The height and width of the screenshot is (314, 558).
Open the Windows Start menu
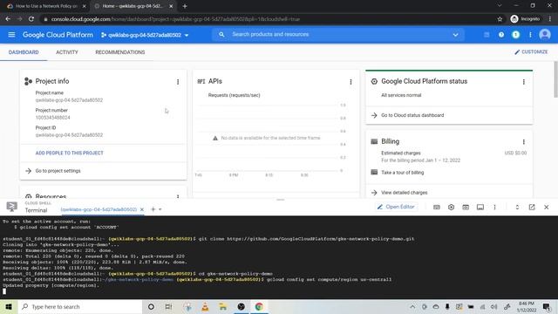[x=9, y=306]
